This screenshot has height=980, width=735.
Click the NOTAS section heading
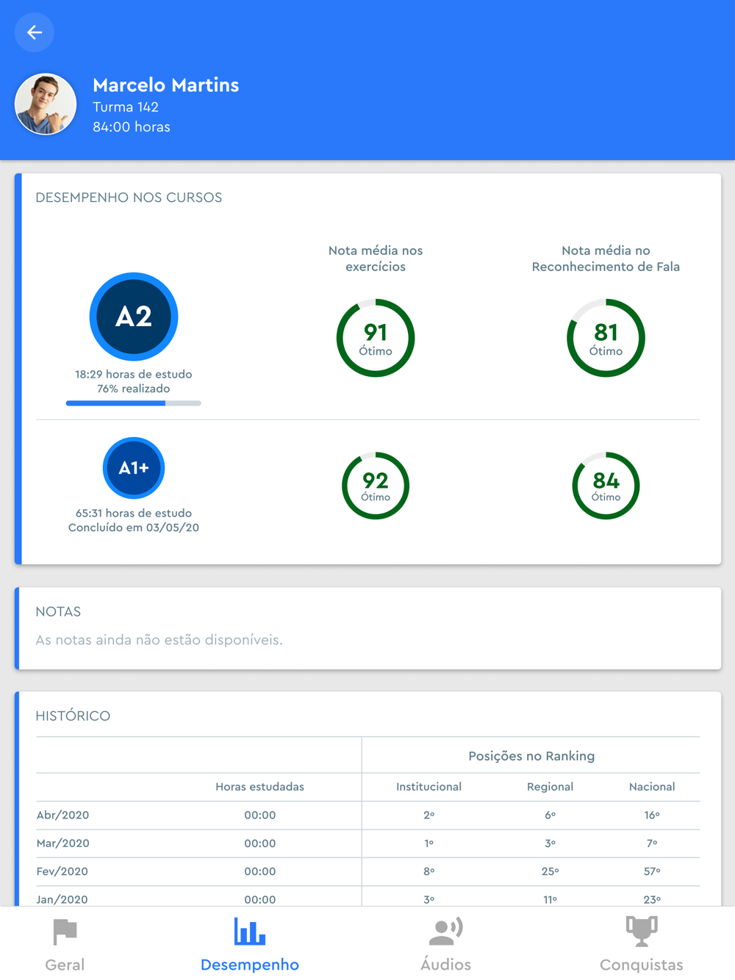click(58, 612)
